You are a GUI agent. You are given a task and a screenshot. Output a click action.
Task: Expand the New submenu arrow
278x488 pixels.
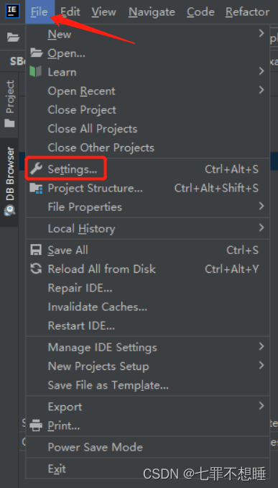point(261,33)
